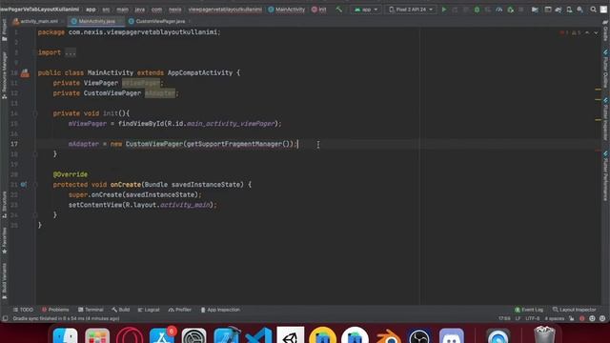Screen dimensions: 610x343
Task: Click line number 17 in gutter
Action: point(14,144)
